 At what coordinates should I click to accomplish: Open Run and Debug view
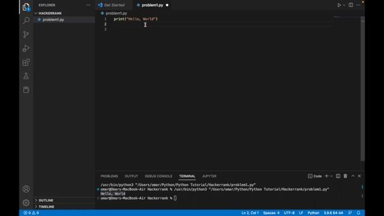(x=26, y=48)
